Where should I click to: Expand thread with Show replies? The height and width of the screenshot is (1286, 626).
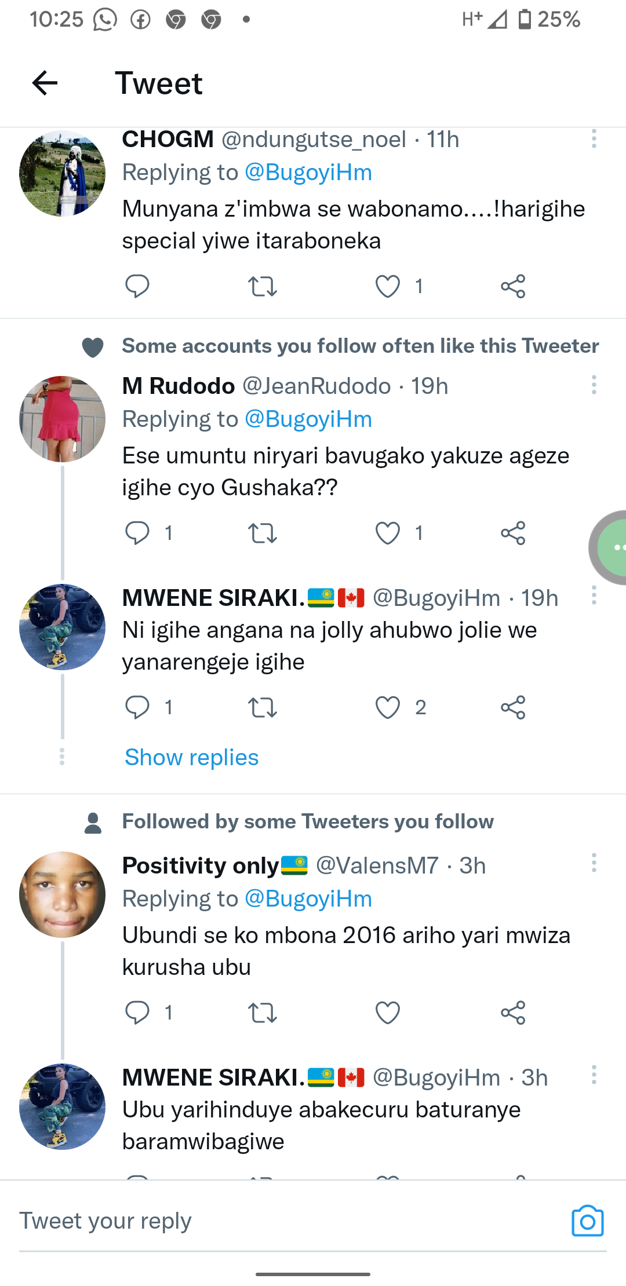tap(192, 757)
